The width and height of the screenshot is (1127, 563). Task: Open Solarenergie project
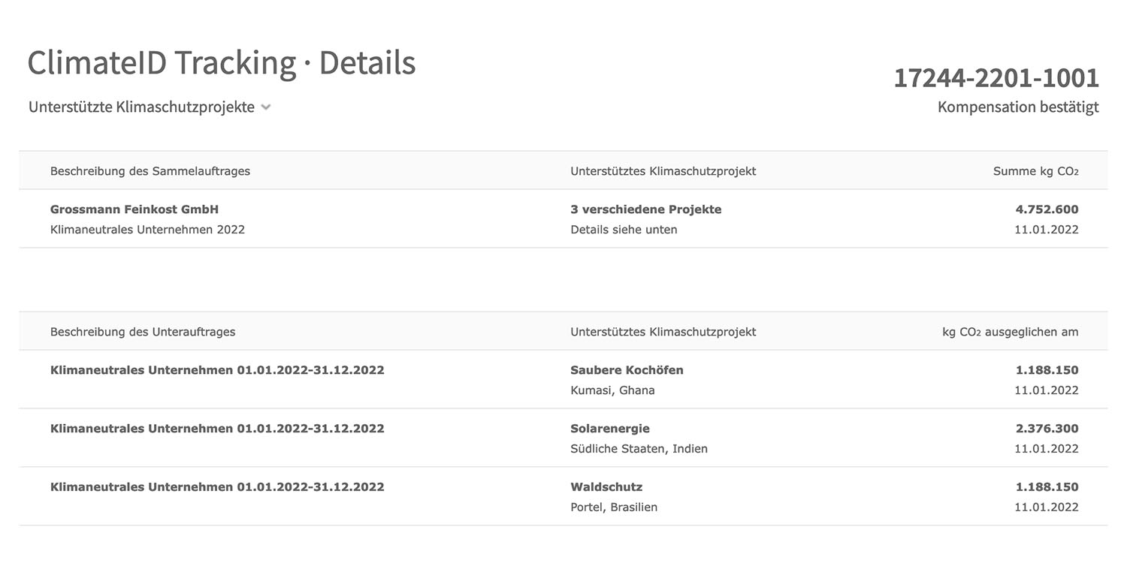point(610,429)
